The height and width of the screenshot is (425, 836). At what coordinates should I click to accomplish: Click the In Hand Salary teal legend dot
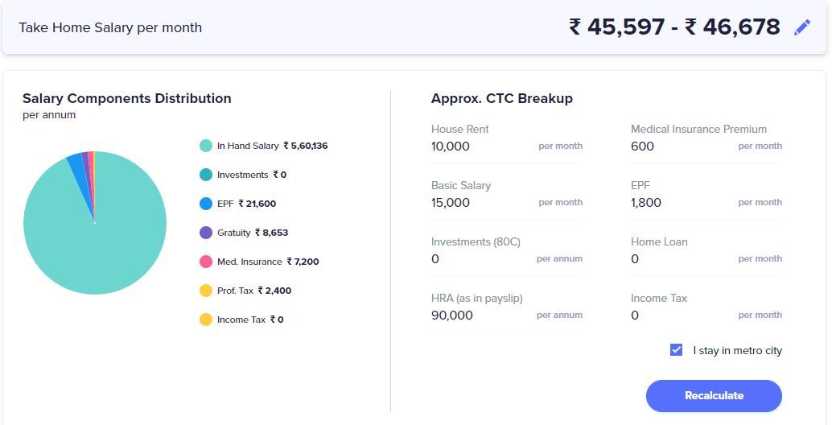pyautogui.click(x=206, y=146)
